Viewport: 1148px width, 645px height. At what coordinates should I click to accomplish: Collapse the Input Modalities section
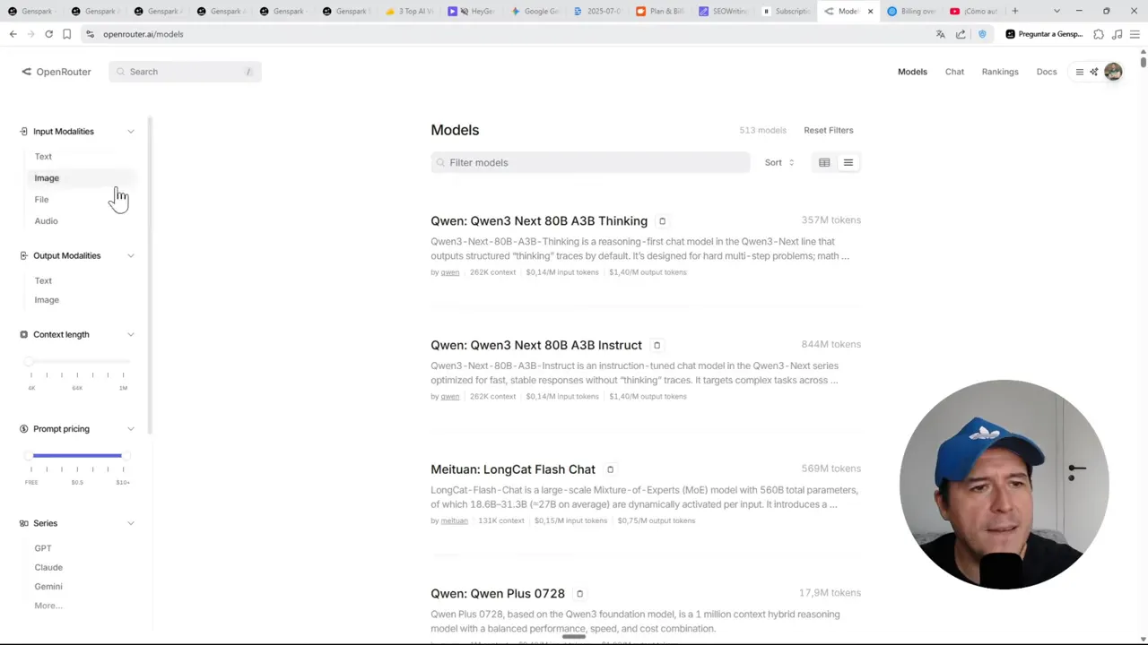[x=130, y=132]
